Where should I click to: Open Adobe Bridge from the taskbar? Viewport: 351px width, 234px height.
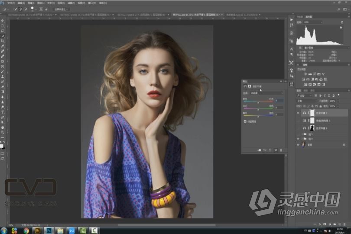click(x=37, y=231)
